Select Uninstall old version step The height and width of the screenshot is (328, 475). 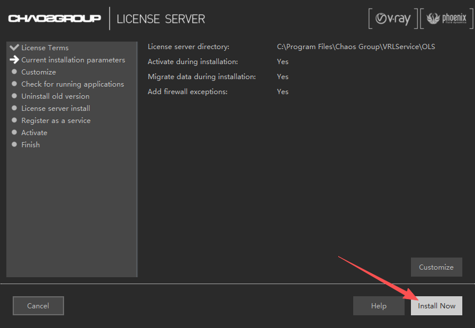tap(55, 96)
